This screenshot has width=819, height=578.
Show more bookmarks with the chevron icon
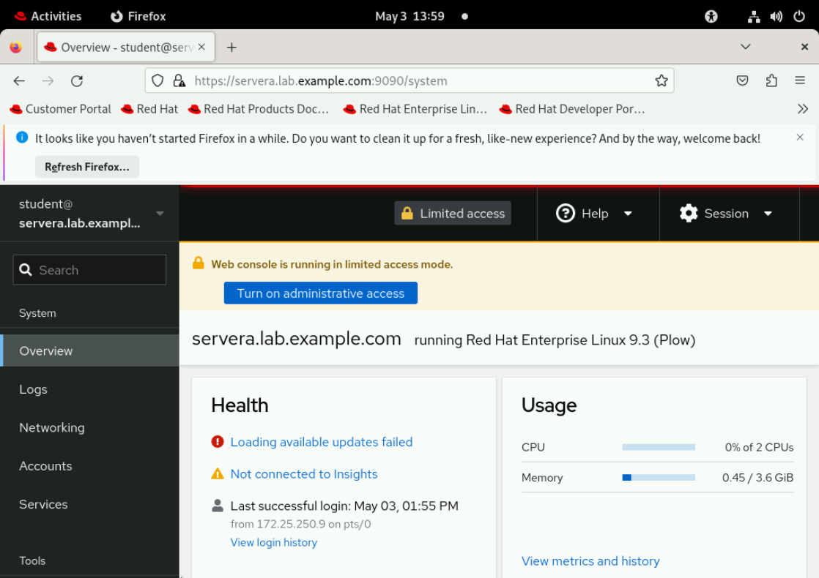point(803,109)
